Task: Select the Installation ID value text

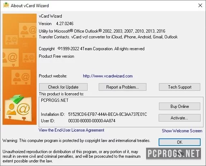Action: point(107,114)
